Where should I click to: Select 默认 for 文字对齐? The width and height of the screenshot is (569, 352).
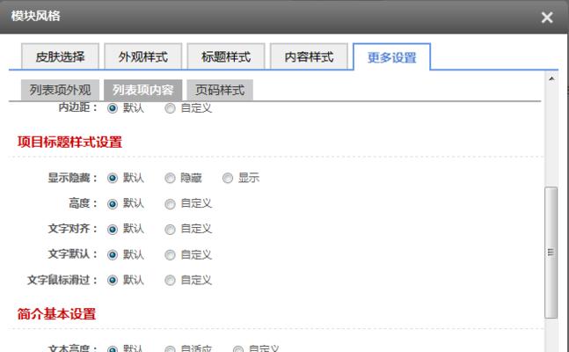tap(113, 229)
